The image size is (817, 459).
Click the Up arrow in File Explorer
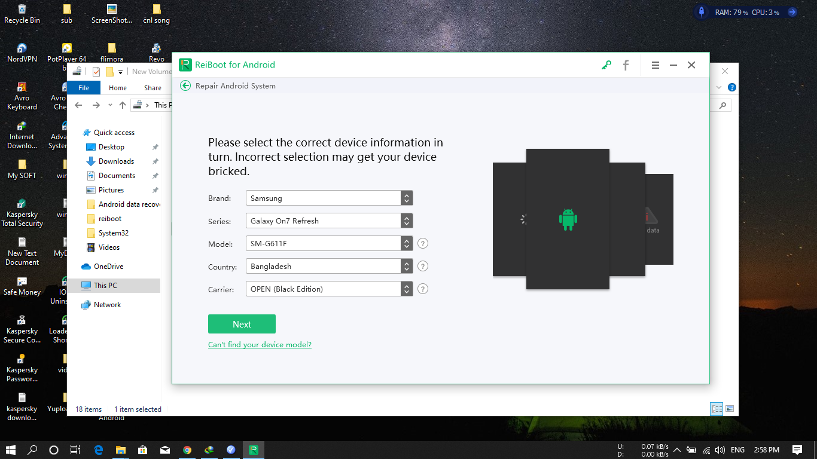pos(123,105)
